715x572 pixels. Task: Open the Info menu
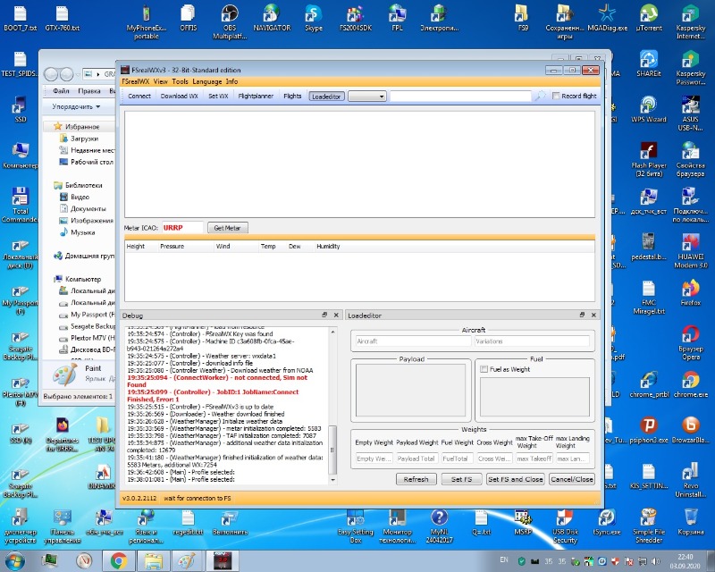(231, 81)
